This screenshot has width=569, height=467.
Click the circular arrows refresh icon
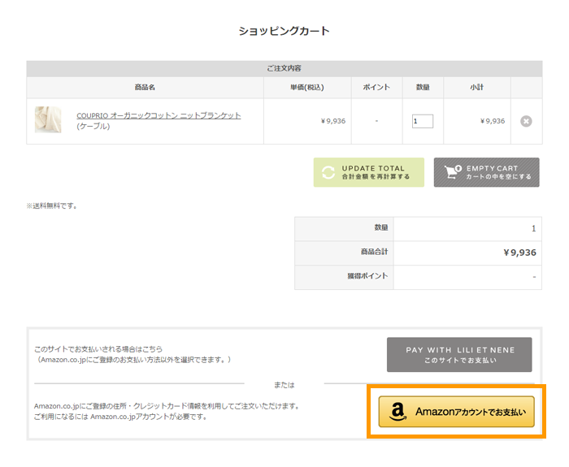click(x=328, y=173)
